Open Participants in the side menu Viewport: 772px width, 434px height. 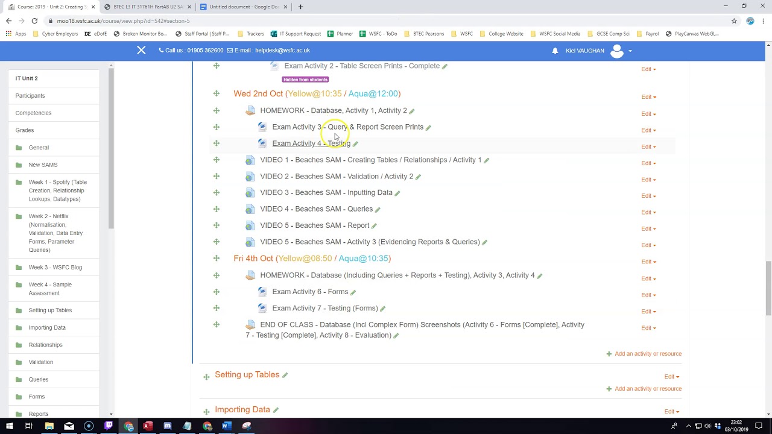30,96
